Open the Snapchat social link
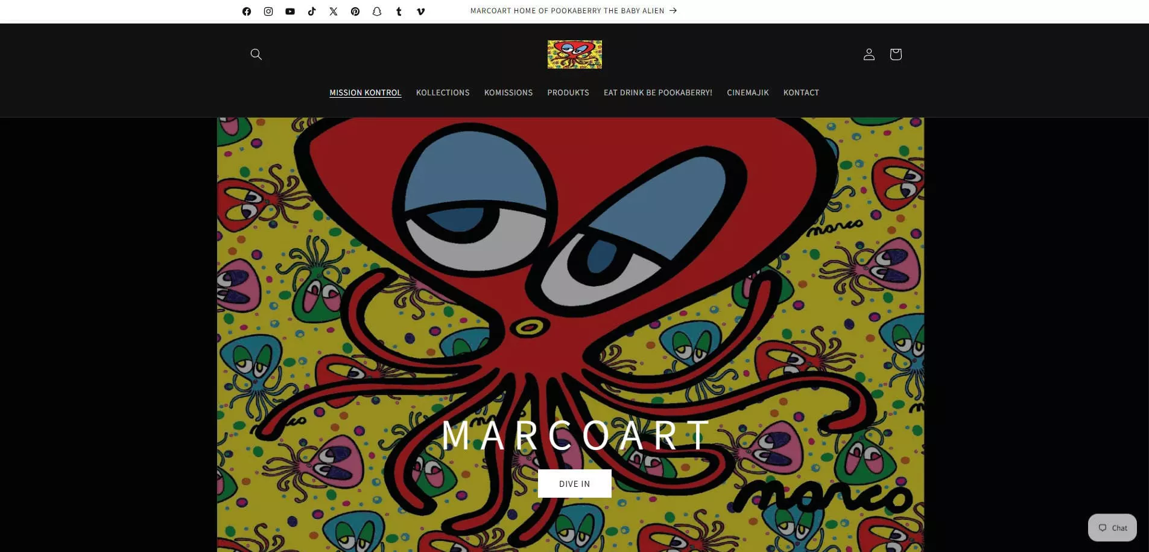Viewport: 1149px width, 552px height. pos(377,11)
